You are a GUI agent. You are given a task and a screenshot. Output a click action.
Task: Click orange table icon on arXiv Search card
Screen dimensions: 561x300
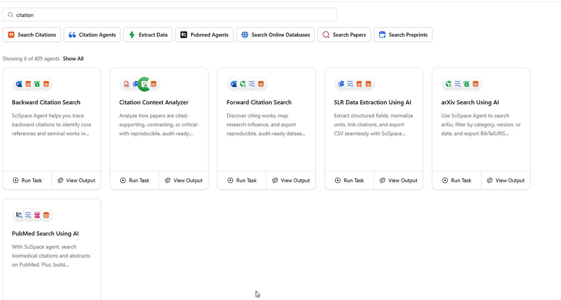tap(475, 84)
